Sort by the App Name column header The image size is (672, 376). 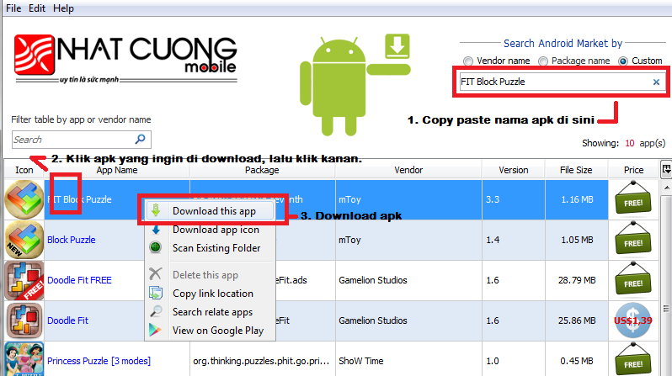[x=117, y=170]
